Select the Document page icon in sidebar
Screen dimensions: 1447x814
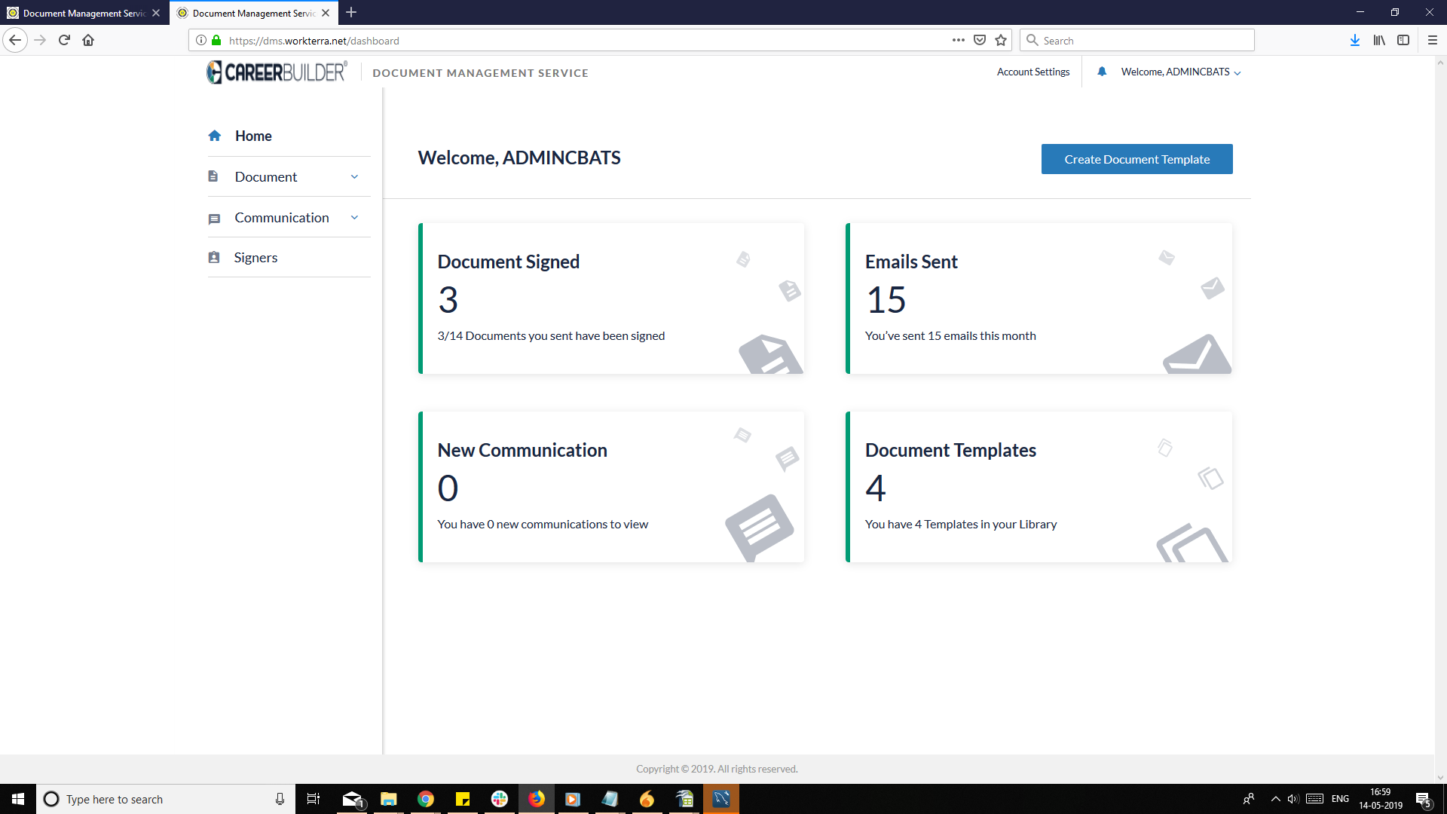coord(215,176)
